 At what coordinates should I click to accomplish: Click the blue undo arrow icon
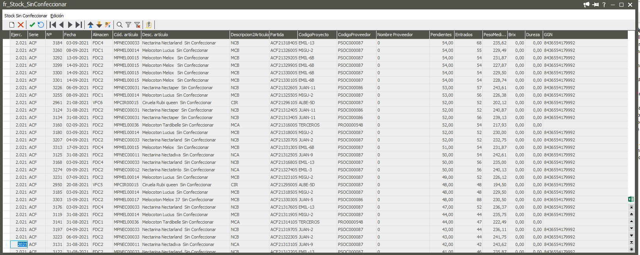pos(41,25)
